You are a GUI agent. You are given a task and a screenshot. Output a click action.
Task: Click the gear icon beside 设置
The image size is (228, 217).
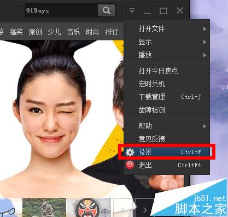point(130,152)
